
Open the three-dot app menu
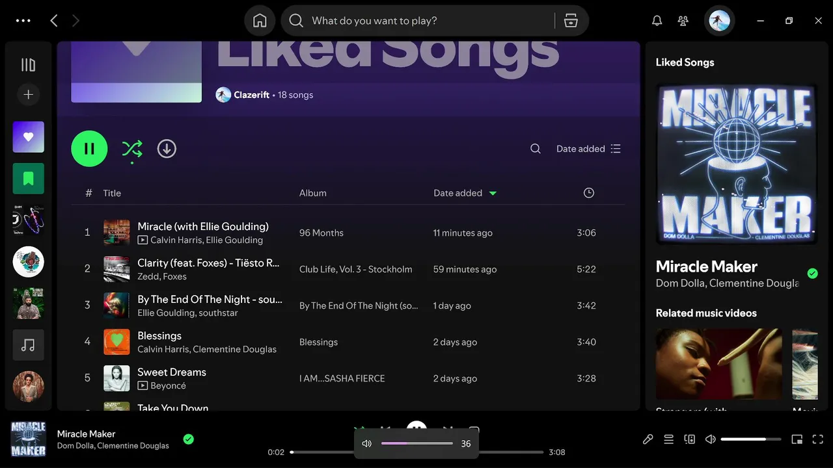point(23,21)
